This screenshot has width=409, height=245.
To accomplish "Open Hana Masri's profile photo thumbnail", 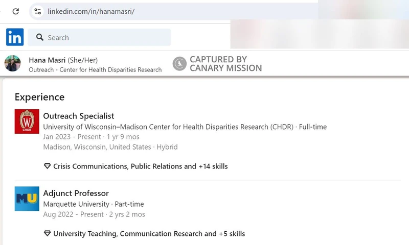I will (12, 63).
